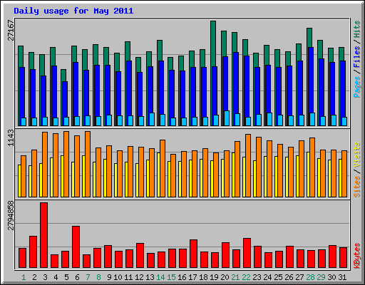This screenshot has width=365, height=285.
Task: Click the Visits legend label
Action: (356, 155)
